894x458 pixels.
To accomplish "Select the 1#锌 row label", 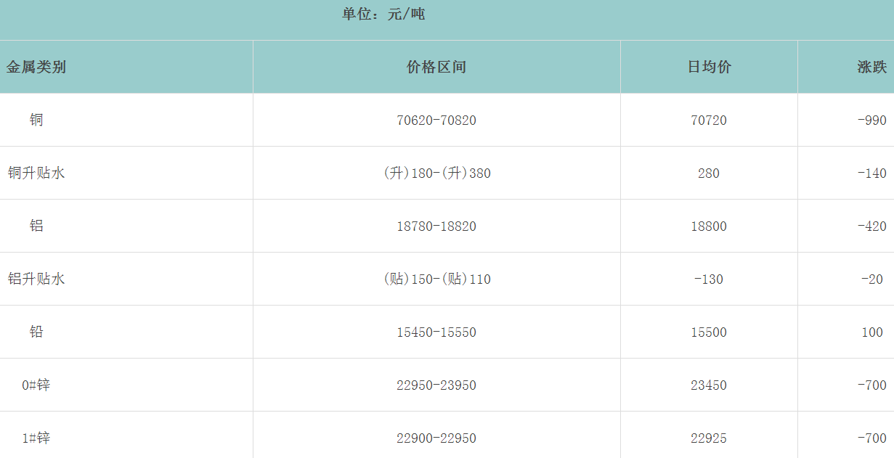I will 36,438.
